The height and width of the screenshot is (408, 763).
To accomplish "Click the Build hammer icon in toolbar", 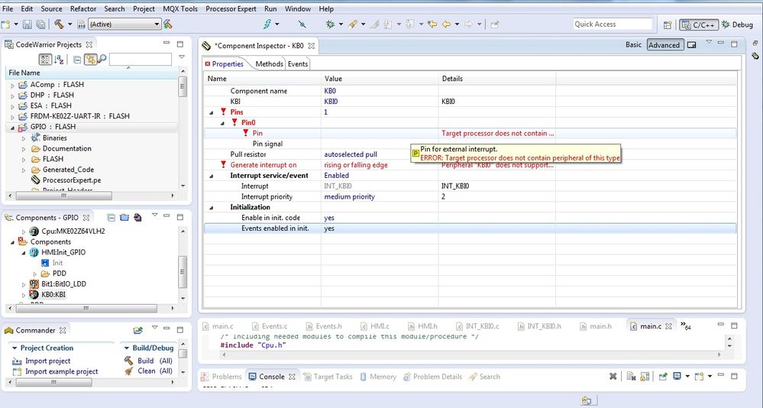I will tap(59, 24).
